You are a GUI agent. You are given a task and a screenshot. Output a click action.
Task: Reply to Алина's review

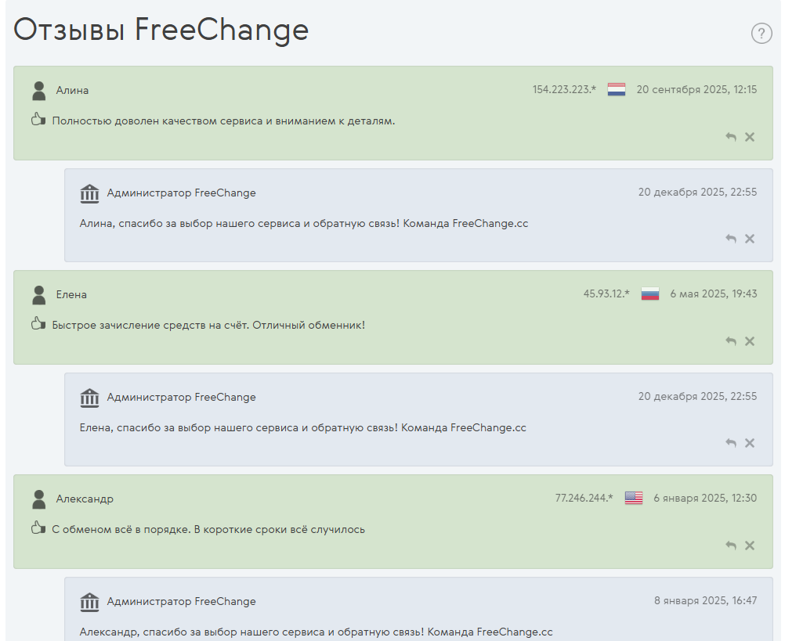[731, 137]
